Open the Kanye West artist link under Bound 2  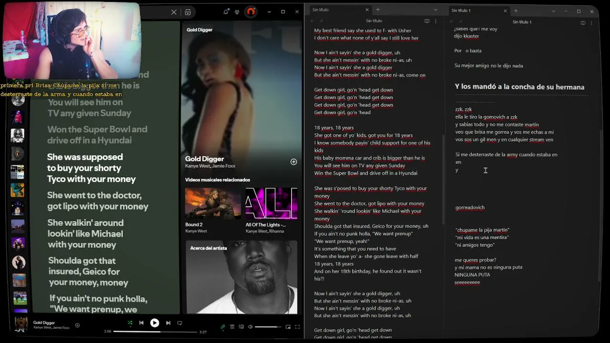(x=196, y=231)
